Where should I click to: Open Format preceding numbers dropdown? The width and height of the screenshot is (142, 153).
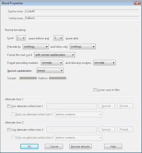click(52, 63)
